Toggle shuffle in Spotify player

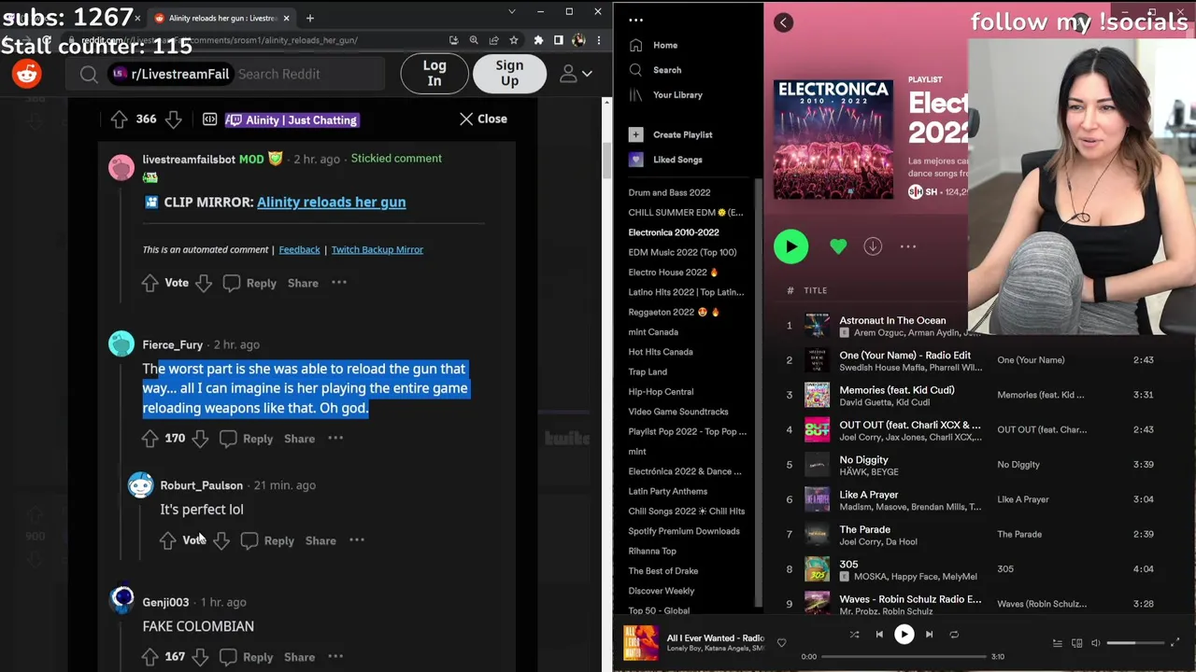pos(854,635)
